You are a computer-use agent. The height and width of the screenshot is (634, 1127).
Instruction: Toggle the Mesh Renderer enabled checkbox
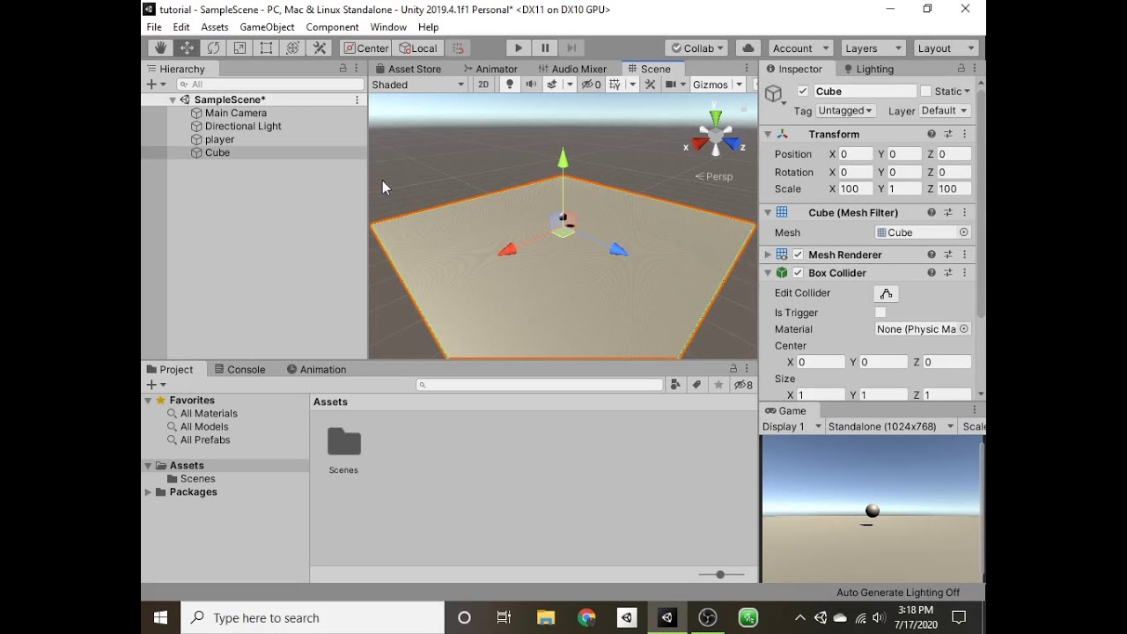[798, 254]
